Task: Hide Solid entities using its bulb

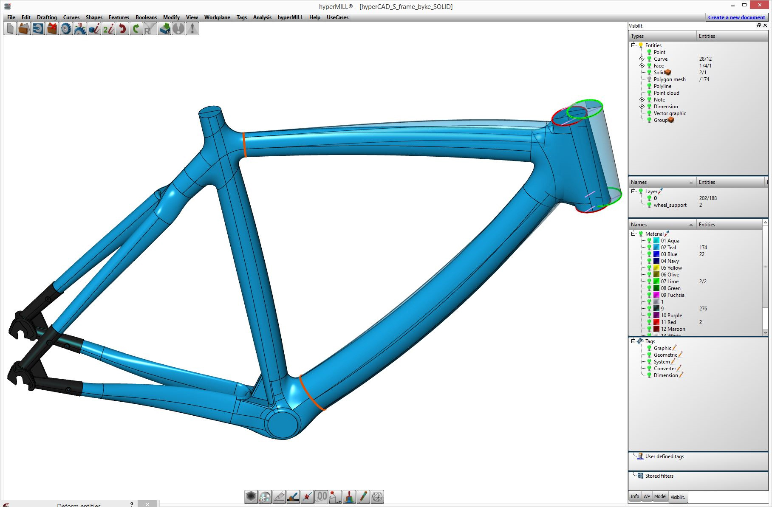Action: [649, 73]
